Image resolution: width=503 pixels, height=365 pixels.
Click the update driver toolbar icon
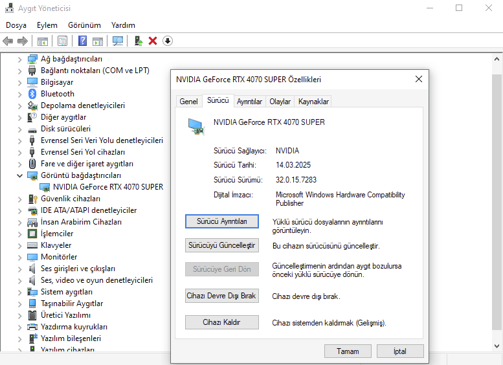(x=139, y=41)
